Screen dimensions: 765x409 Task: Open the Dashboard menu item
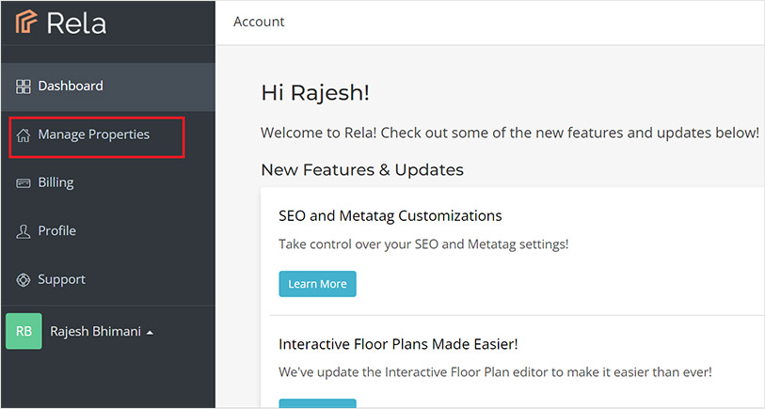point(71,87)
